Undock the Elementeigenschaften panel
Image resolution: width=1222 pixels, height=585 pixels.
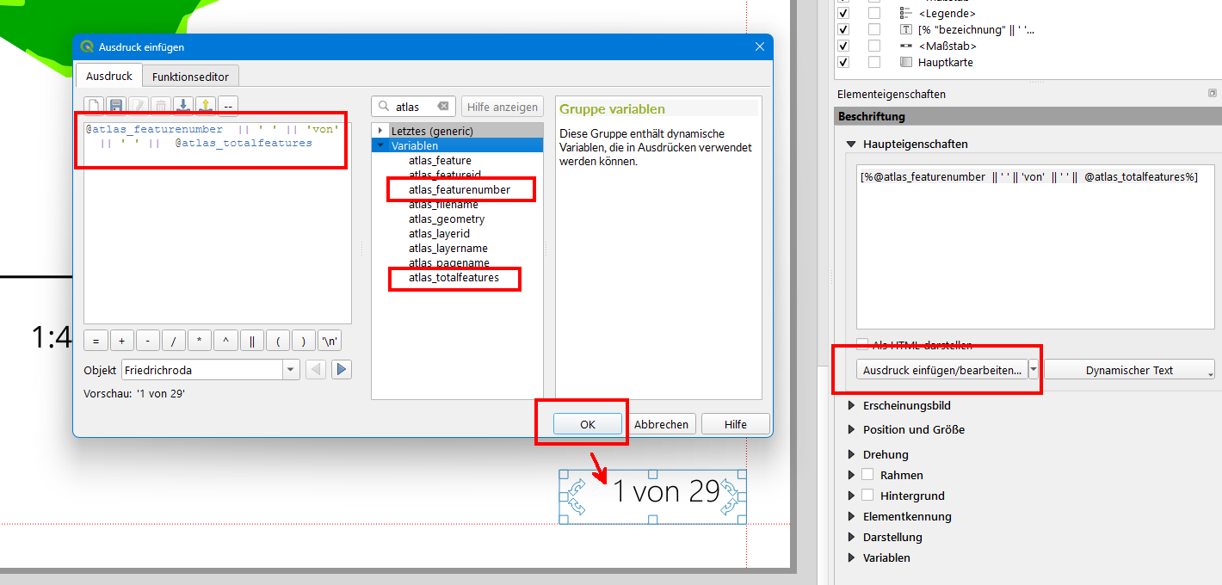pyautogui.click(x=1212, y=93)
